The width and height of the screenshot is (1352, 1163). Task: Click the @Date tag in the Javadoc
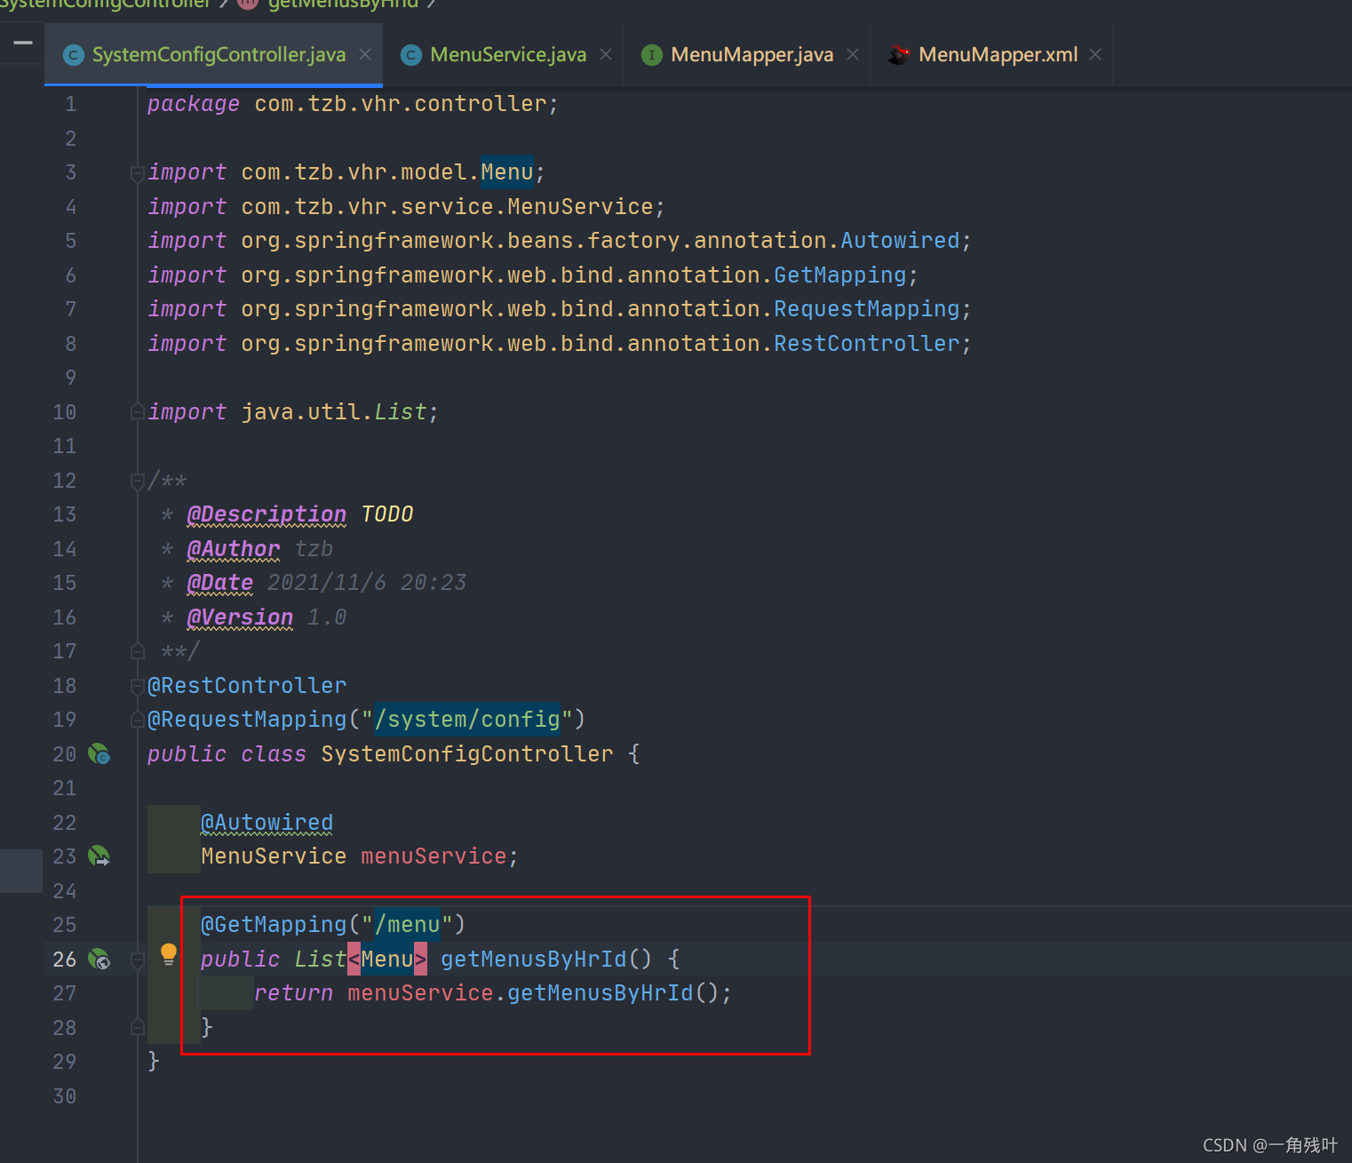pos(220,583)
